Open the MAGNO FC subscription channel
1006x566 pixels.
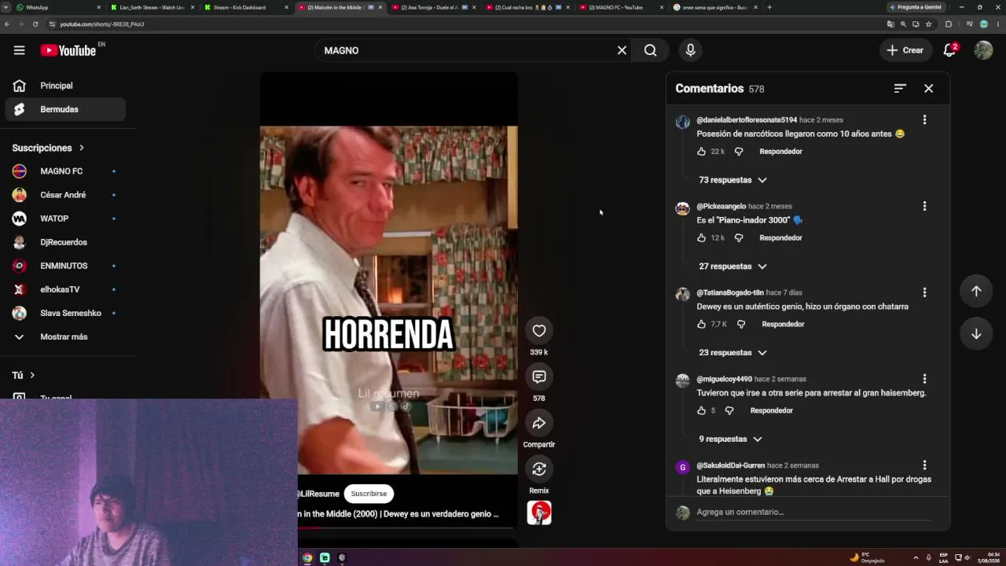[65, 171]
